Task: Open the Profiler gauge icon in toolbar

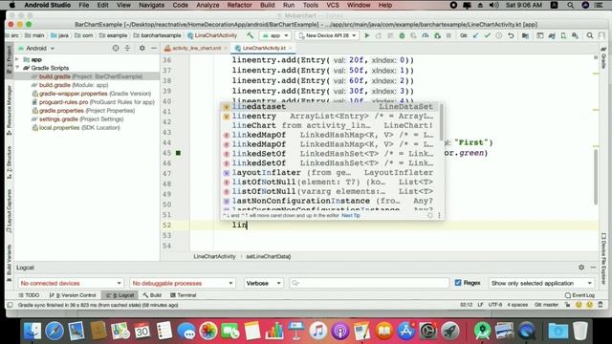Action: [x=425, y=35]
